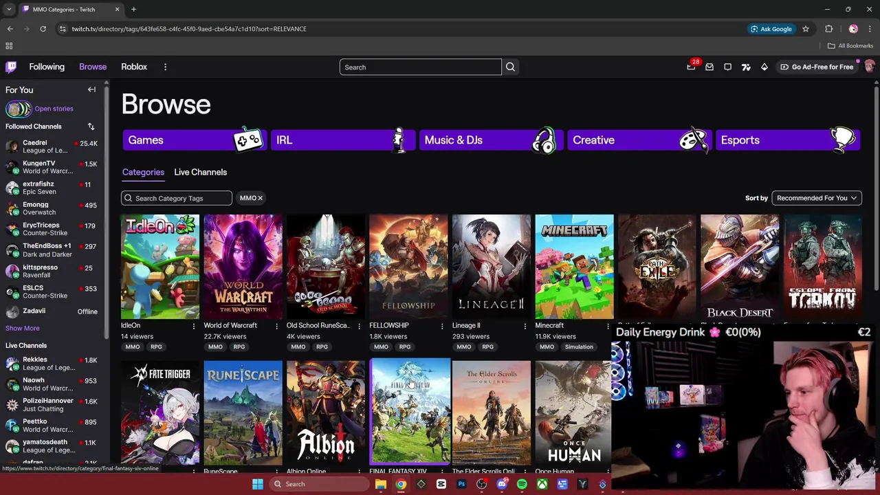Image resolution: width=880 pixels, height=495 pixels.
Task: Open stories via Open stories link
Action: click(x=54, y=109)
